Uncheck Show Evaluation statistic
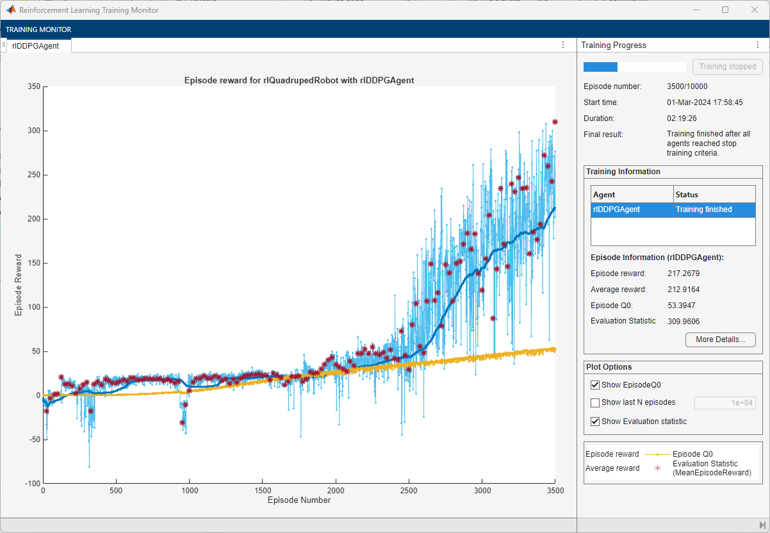The width and height of the screenshot is (770, 533). 595,422
